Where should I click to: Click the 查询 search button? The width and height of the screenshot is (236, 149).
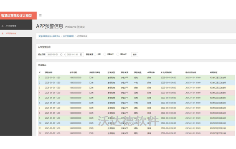point(135,55)
